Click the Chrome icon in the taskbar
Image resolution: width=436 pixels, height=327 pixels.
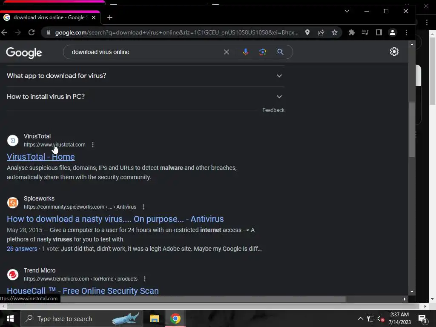point(175,318)
